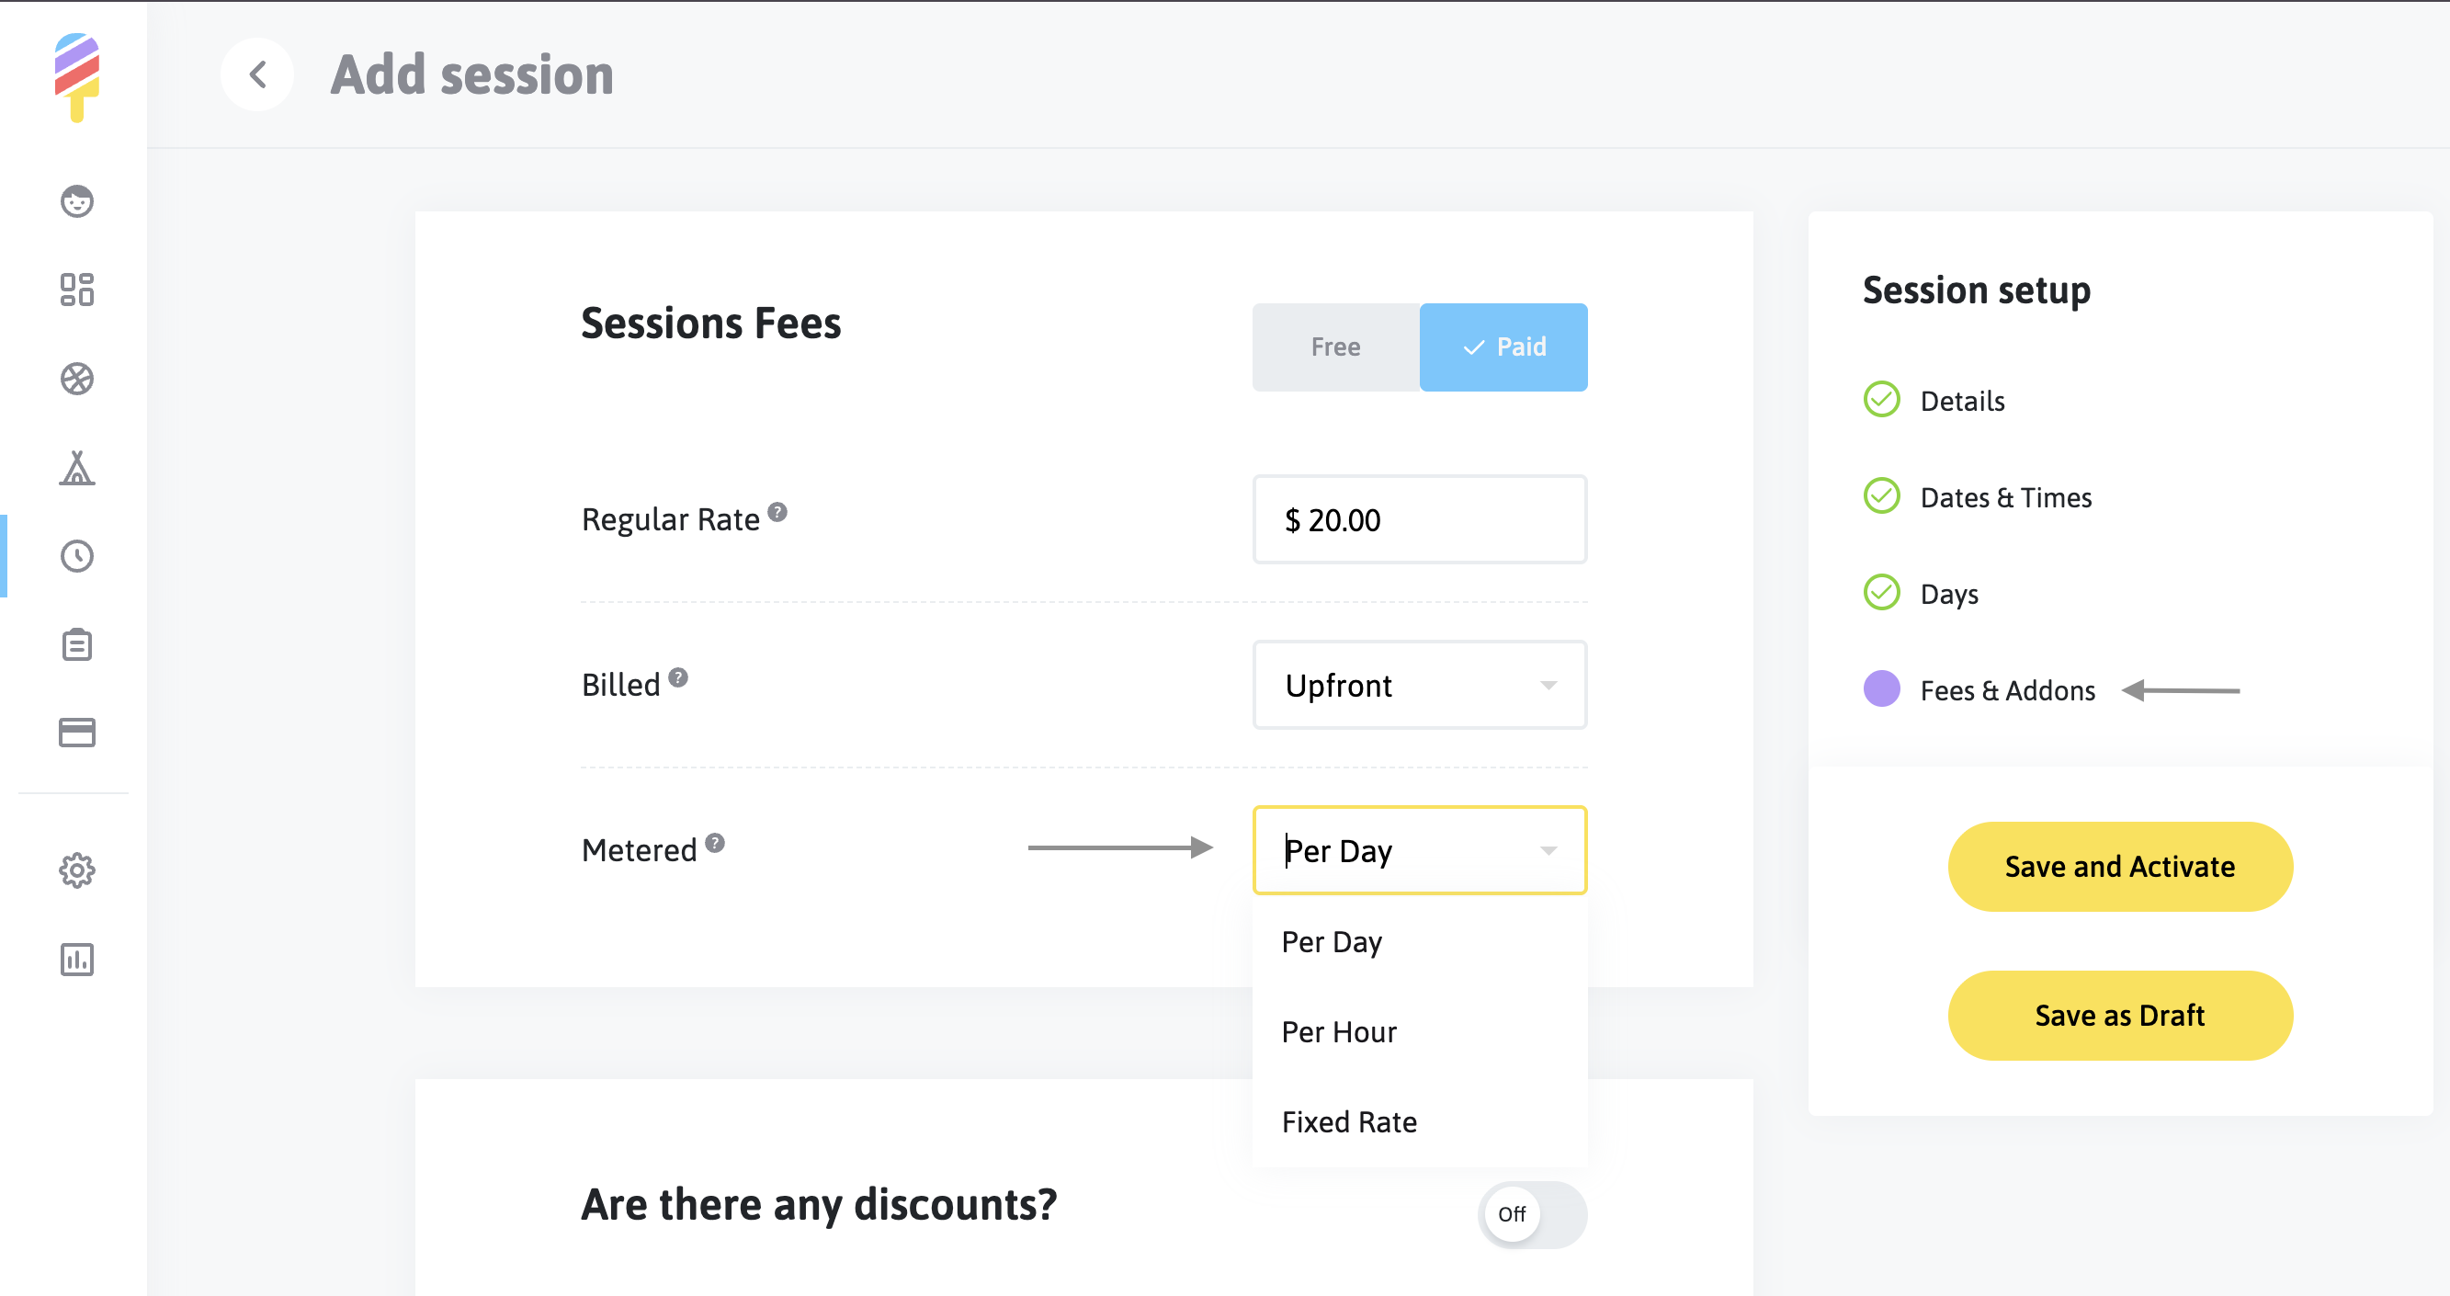This screenshot has width=2450, height=1296.
Task: Select the basketball activities sidebar icon
Action: pos(77,379)
